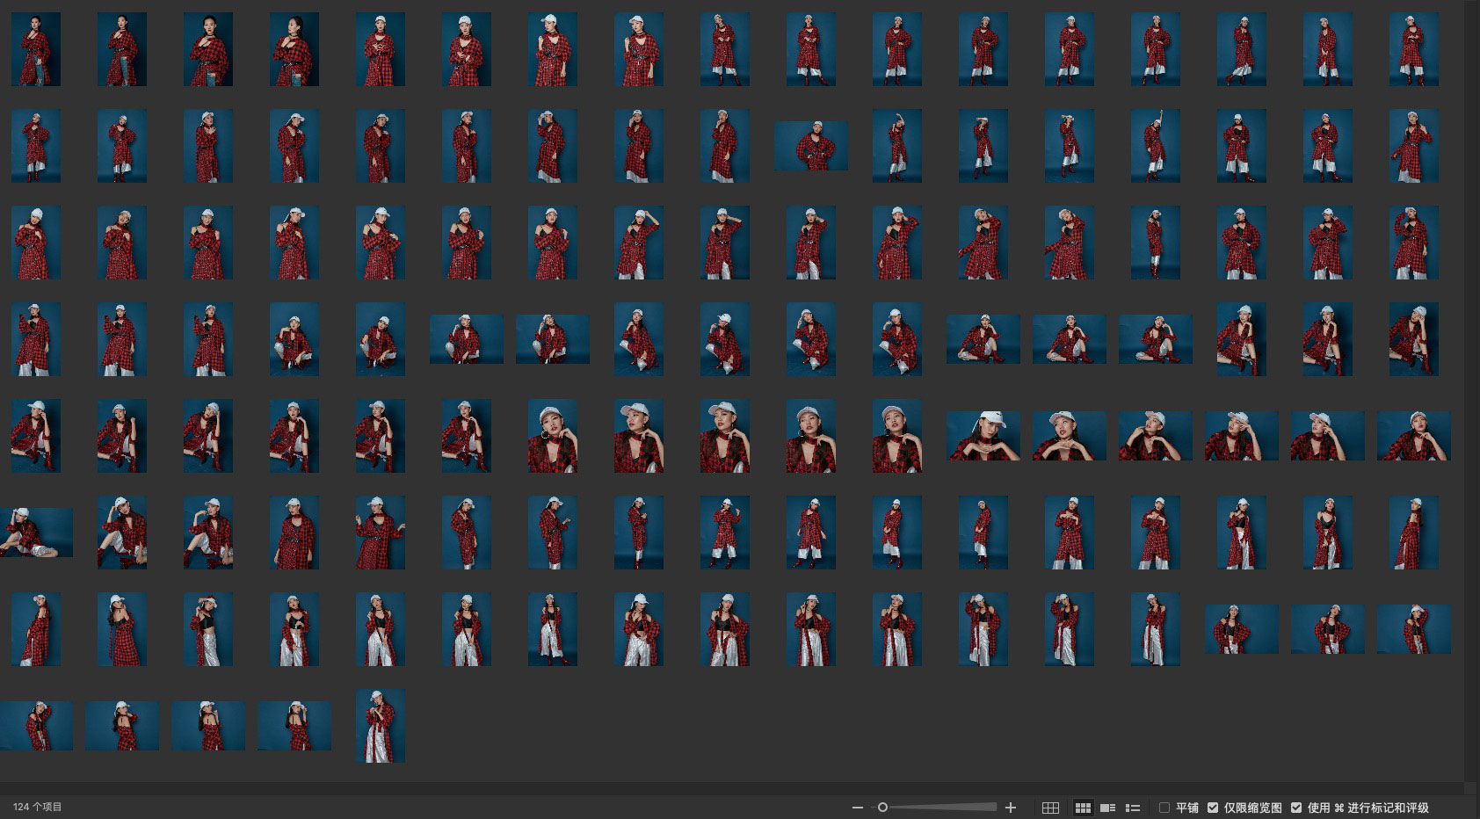Image resolution: width=1480 pixels, height=819 pixels.
Task: Select the last landscape close-up in fifth row
Action: tap(1413, 436)
